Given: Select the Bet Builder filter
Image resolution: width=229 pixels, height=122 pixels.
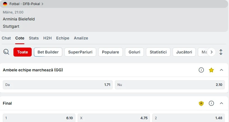Looking at the screenshot, I should pos(48,52).
